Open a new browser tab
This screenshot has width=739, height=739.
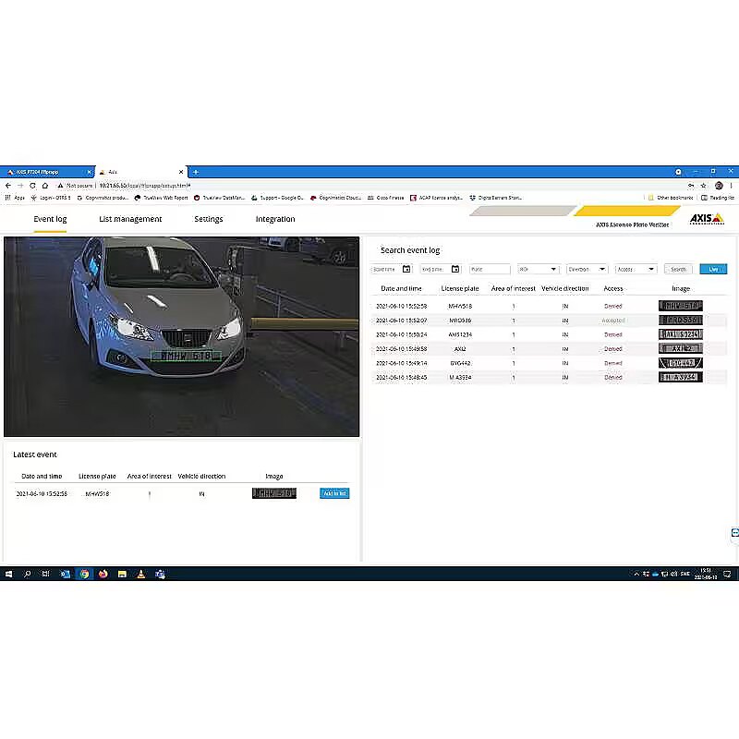pos(196,172)
